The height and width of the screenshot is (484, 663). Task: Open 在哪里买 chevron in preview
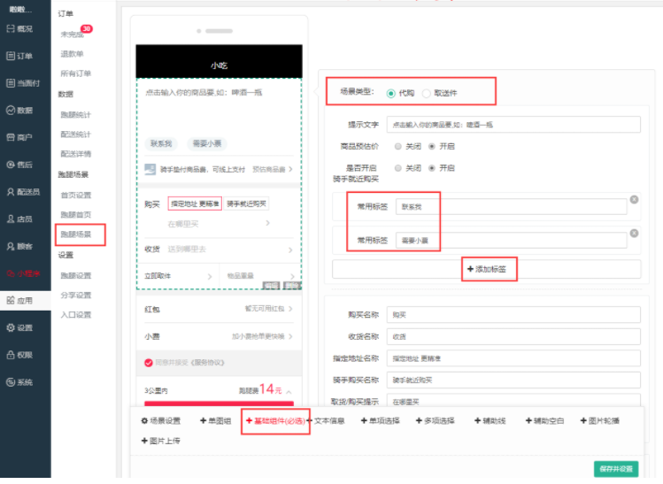point(267,223)
